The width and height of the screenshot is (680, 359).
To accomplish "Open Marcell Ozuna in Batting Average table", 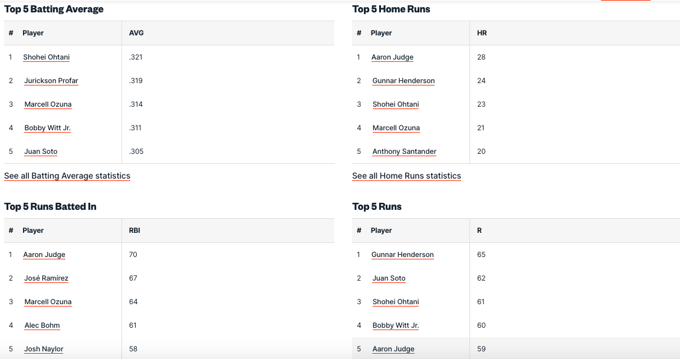I will tap(48, 104).
